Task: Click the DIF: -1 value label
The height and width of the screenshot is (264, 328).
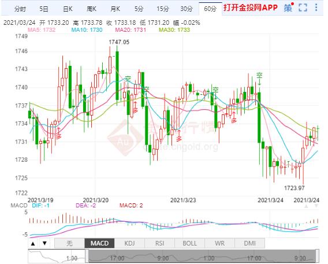Action: [x=40, y=206]
